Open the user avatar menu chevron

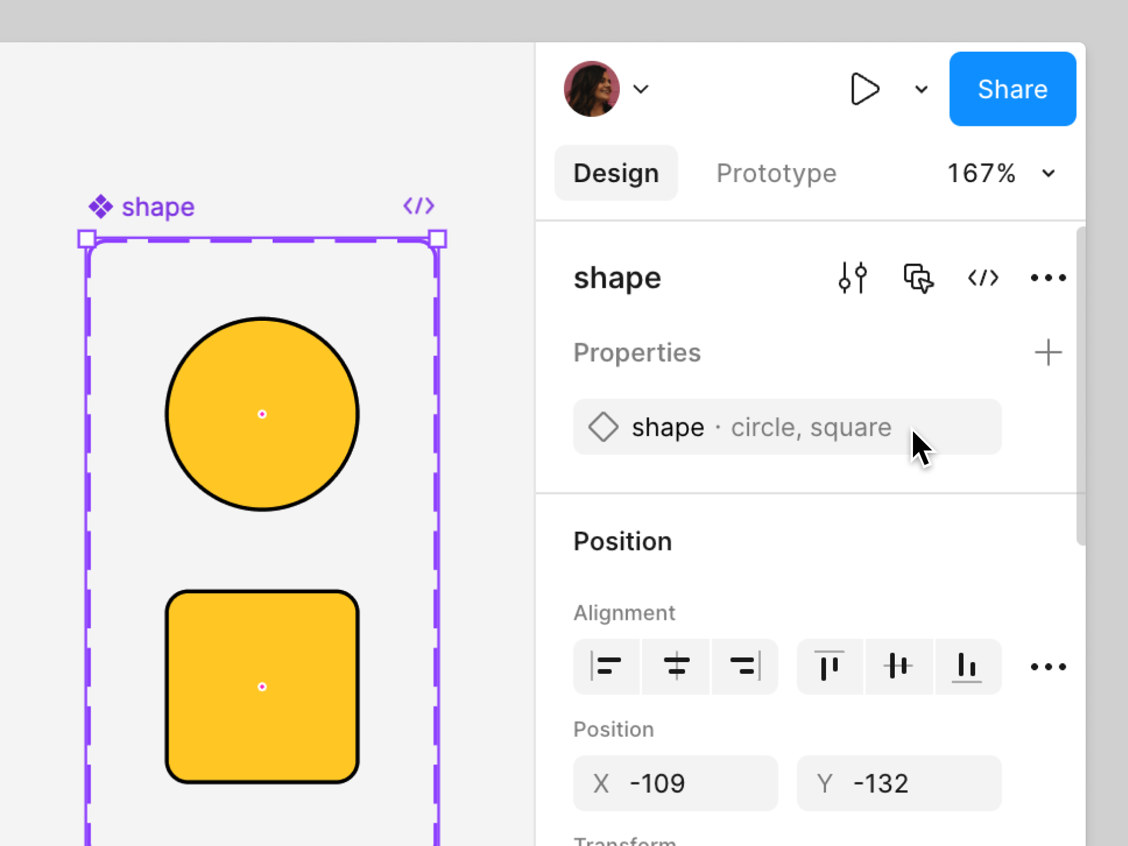point(641,89)
